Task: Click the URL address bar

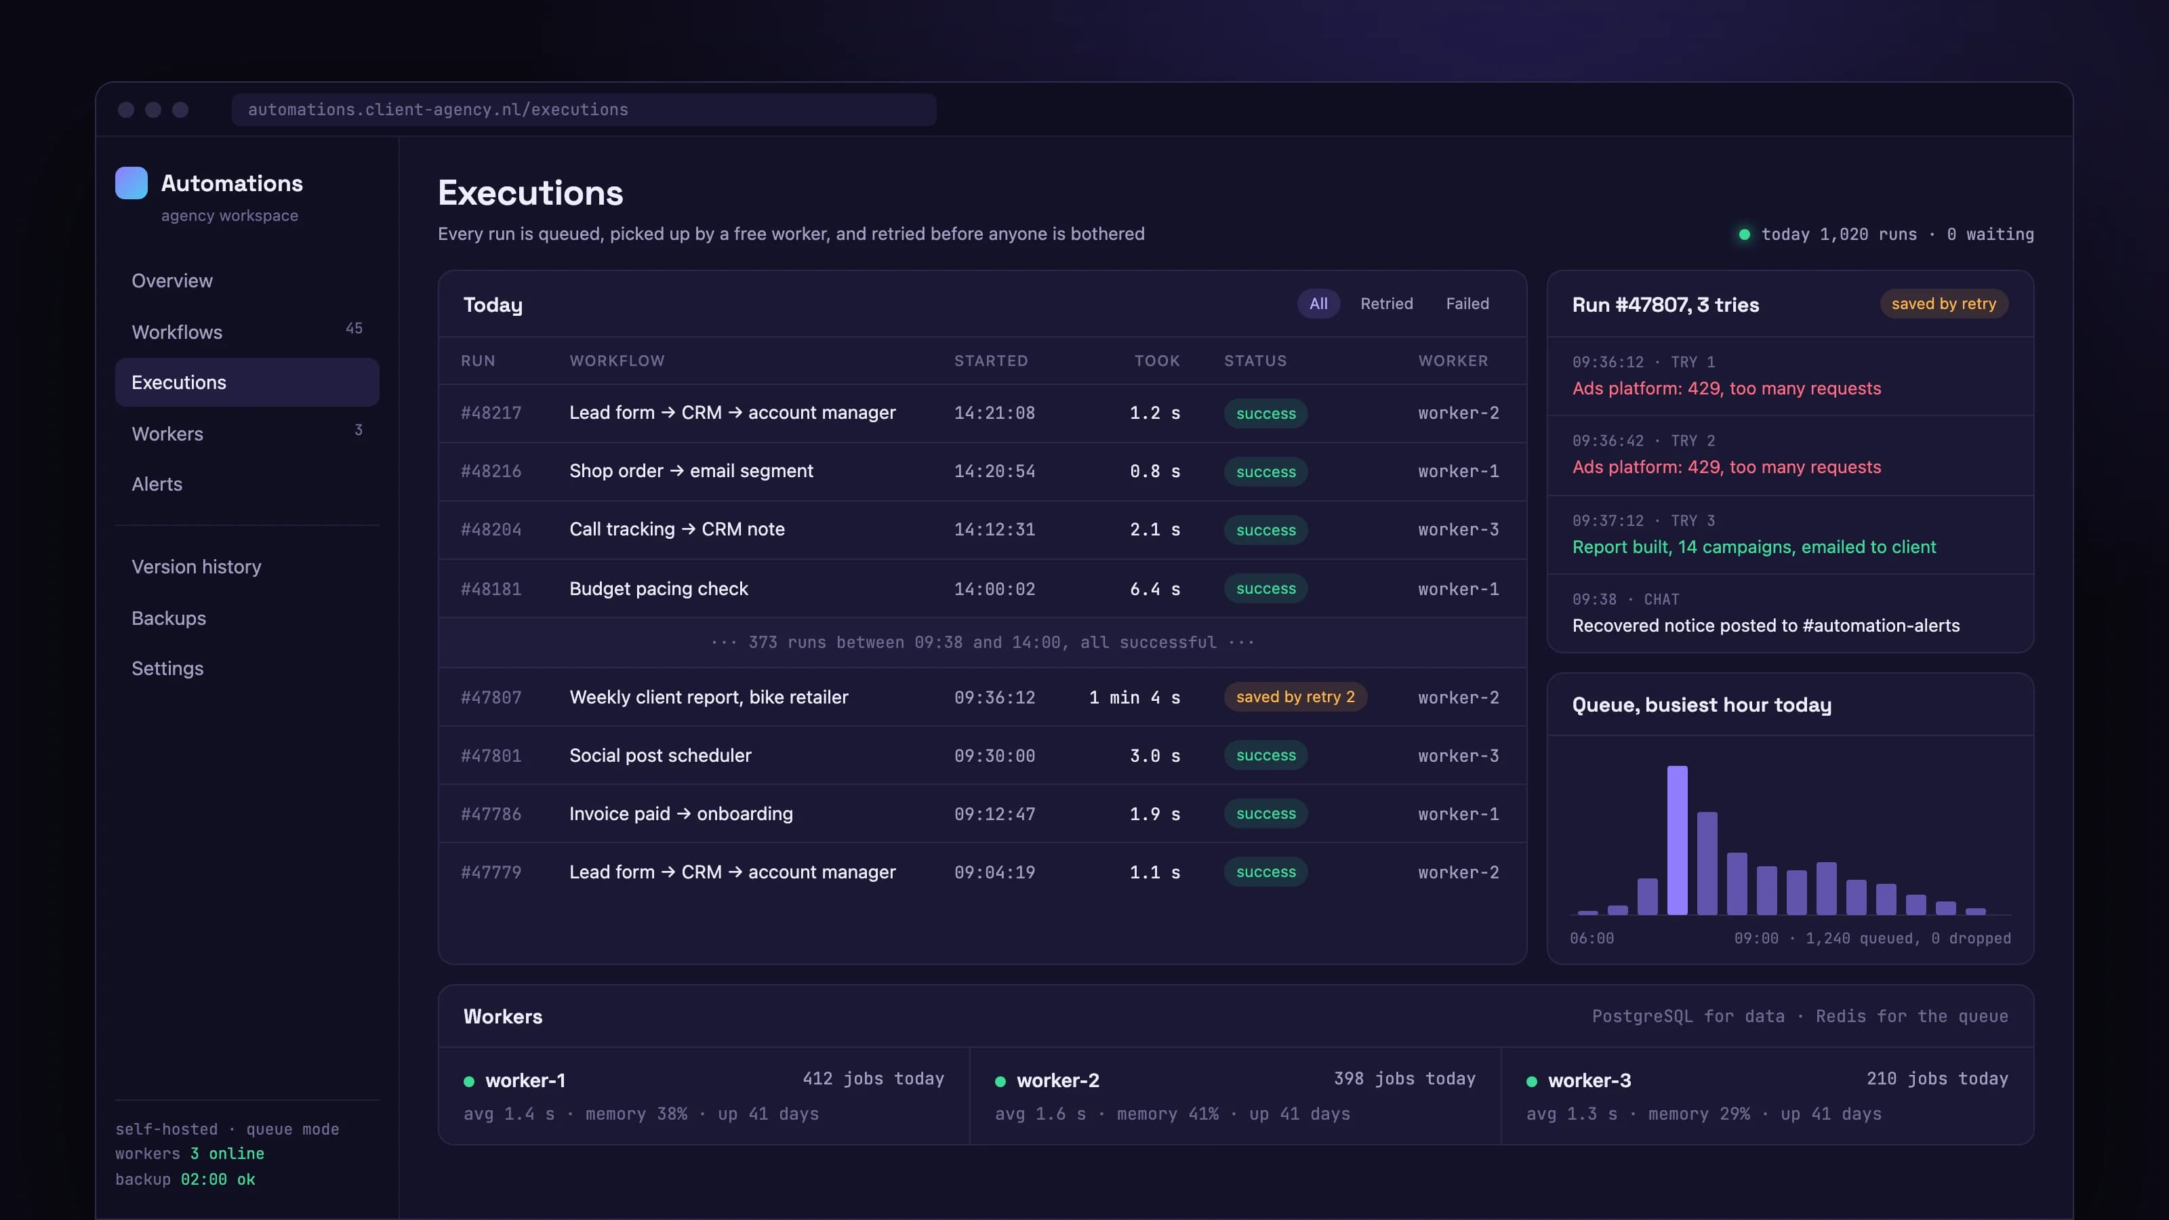Action: coord(584,109)
